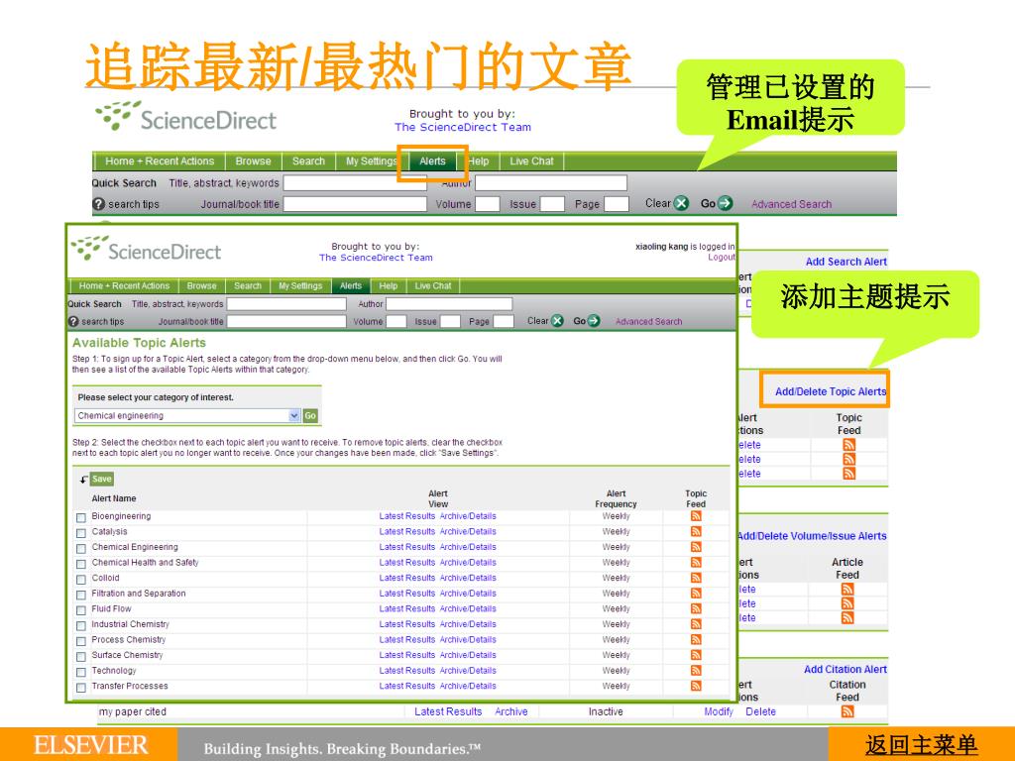Image resolution: width=1015 pixels, height=761 pixels.
Task: Open the Live Chat tab in the back window
Action: [x=531, y=162]
